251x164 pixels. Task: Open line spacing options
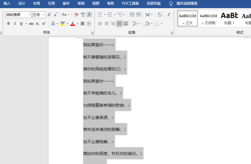(135, 24)
